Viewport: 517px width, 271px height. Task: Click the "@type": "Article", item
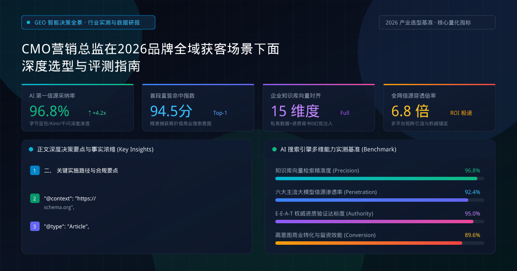point(66,226)
